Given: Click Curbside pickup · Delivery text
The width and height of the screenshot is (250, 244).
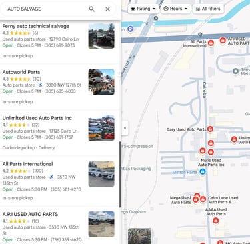Looking at the screenshot, I should 29,148.
